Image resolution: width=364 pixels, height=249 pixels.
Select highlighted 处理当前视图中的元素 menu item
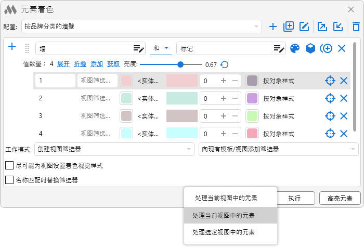pos(230,215)
